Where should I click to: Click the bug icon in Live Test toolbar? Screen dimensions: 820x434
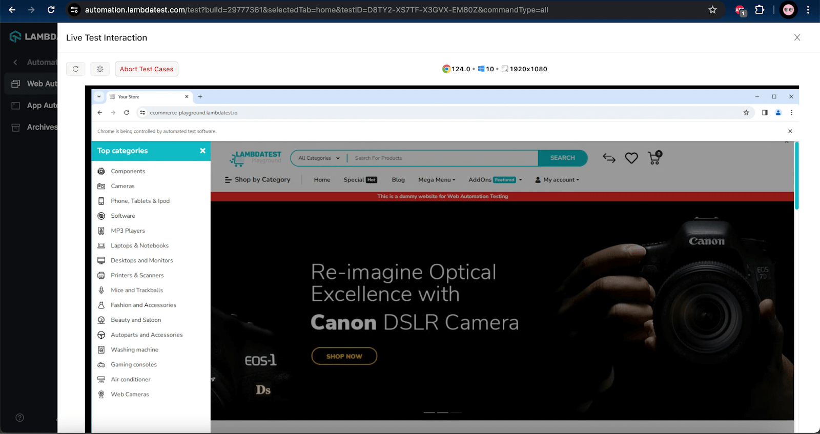100,69
